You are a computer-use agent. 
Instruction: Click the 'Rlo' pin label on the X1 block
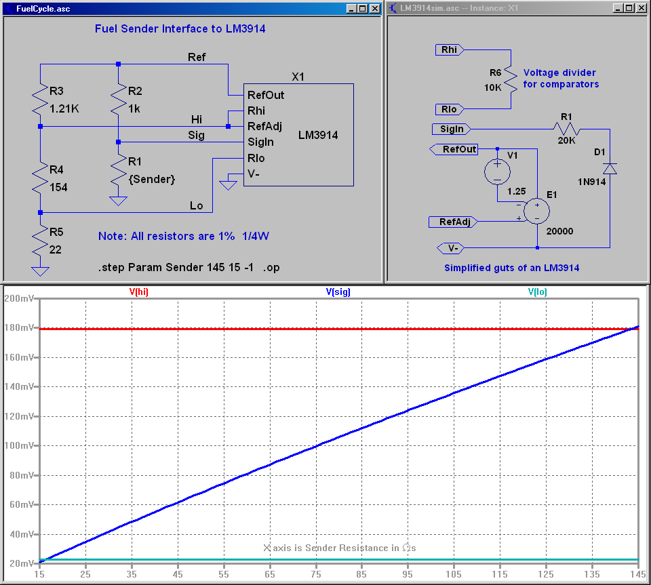(x=256, y=158)
